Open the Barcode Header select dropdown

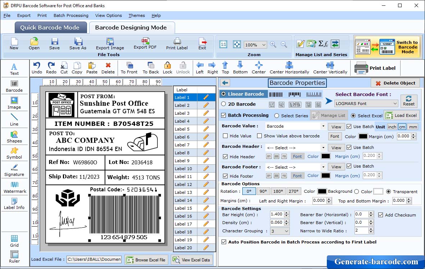pos(323,148)
